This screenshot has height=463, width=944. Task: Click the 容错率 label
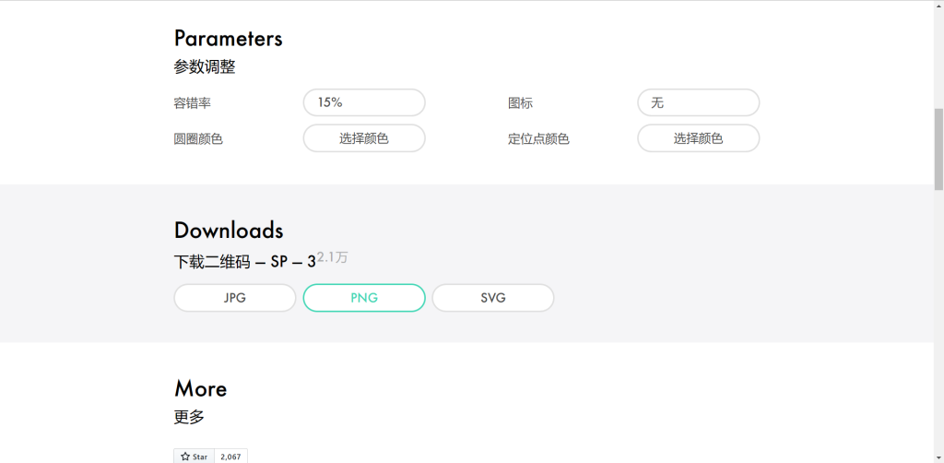pos(192,103)
